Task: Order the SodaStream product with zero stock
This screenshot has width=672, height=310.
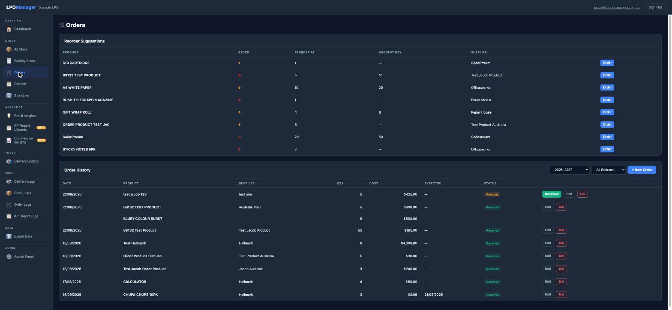Action: pyautogui.click(x=607, y=137)
